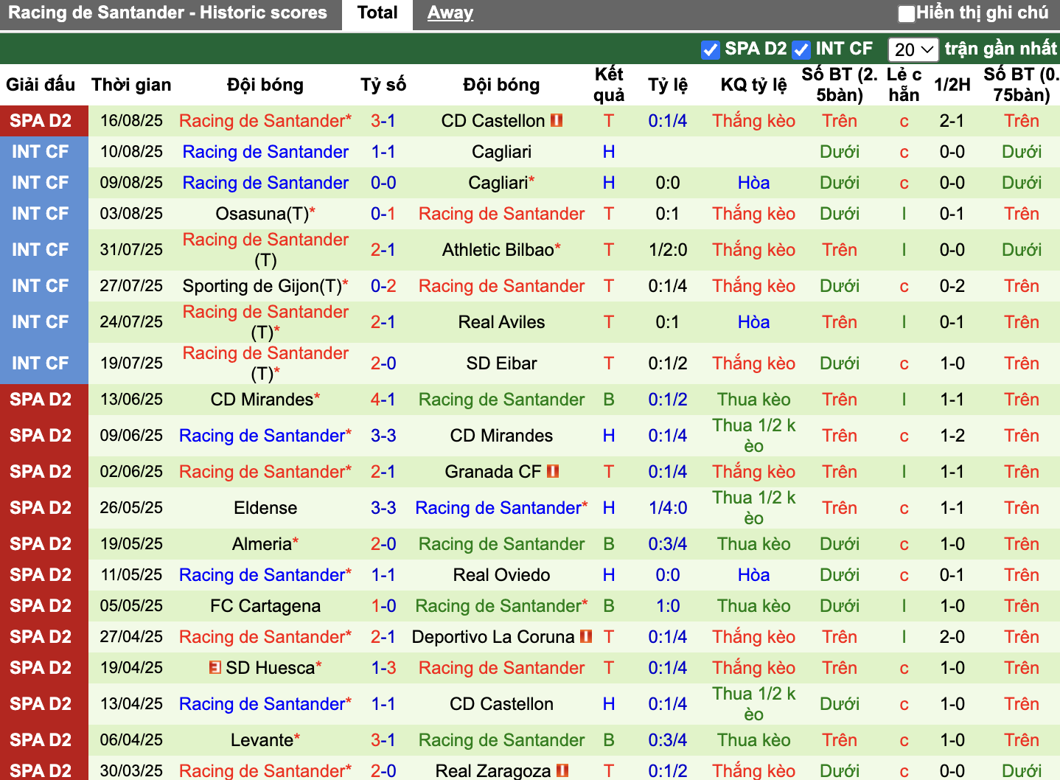The width and height of the screenshot is (1060, 780).
Task: Open Cagliari team on 10/08/25 row
Action: pos(501,152)
